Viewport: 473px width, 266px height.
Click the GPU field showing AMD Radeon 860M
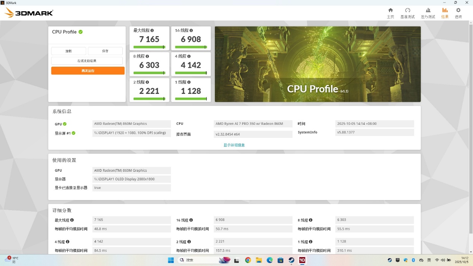click(x=132, y=124)
